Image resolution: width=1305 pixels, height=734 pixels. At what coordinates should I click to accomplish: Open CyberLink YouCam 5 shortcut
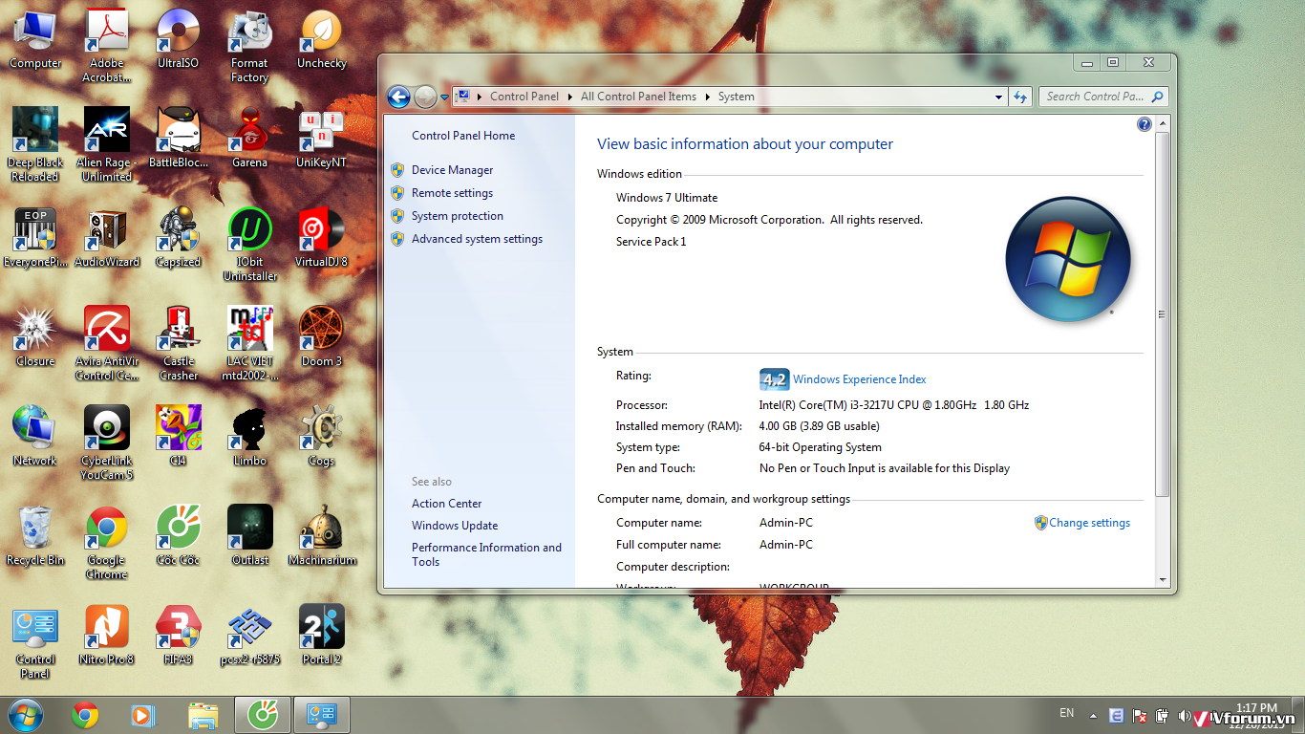107,443
